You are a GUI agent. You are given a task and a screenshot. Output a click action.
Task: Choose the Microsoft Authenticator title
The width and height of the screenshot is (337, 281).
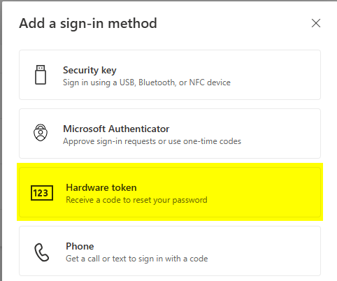point(116,129)
